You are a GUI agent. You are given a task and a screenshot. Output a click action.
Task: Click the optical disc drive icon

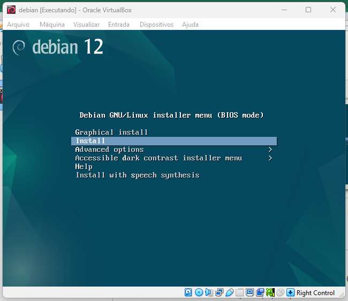coord(199,292)
